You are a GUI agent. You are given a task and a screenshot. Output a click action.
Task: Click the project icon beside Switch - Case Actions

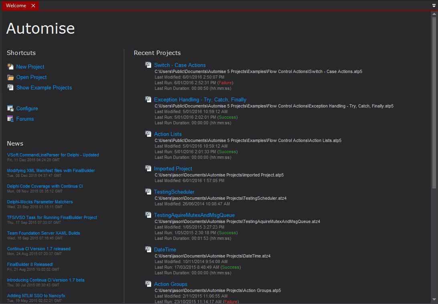(x=148, y=65)
